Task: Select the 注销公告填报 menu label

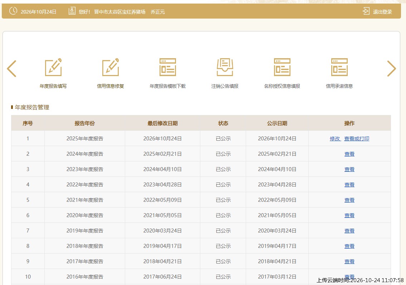Action: click(x=225, y=86)
